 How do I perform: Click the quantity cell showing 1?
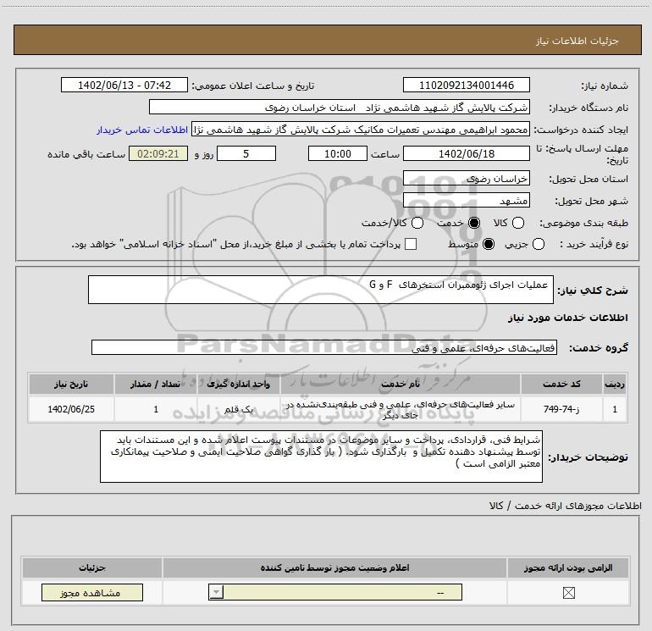(x=156, y=409)
